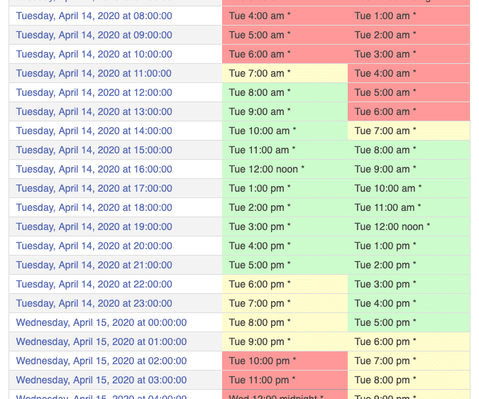Click the Tuesday, April 14, 2020 at 09:00:00 link
This screenshot has width=479, height=399.
[94, 35]
